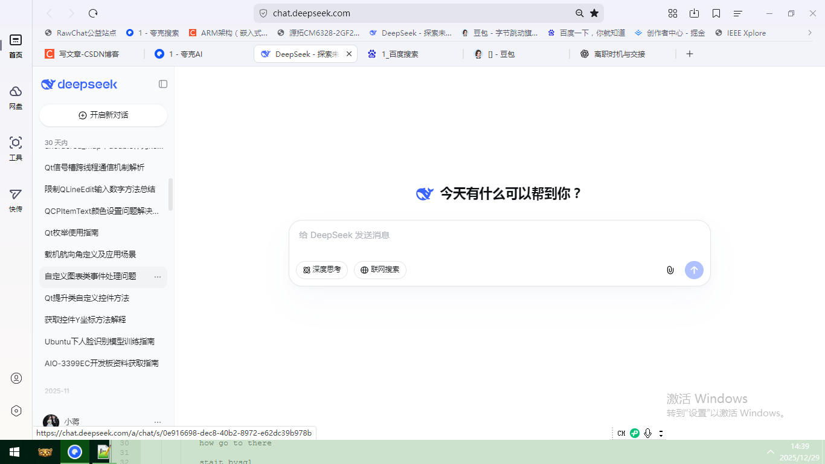Screen dimensions: 825x464
Task: Open the 创作者中心 - 掘金 bookmark
Action: click(x=670, y=33)
